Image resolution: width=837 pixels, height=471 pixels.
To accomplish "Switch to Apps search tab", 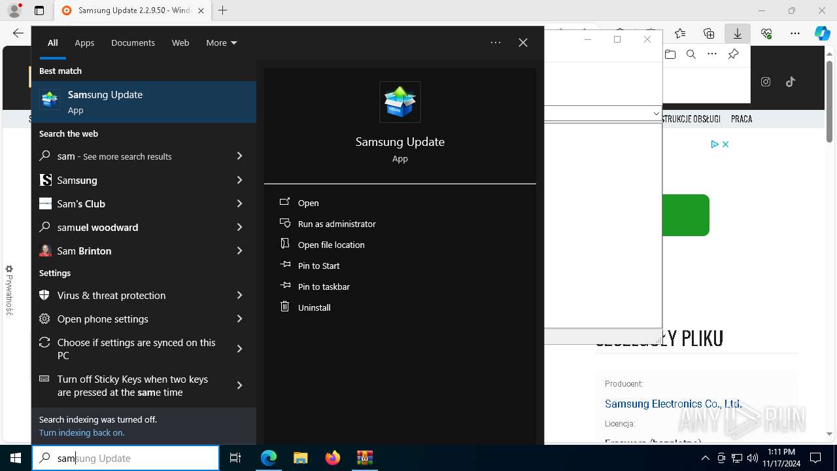I will 84,43.
